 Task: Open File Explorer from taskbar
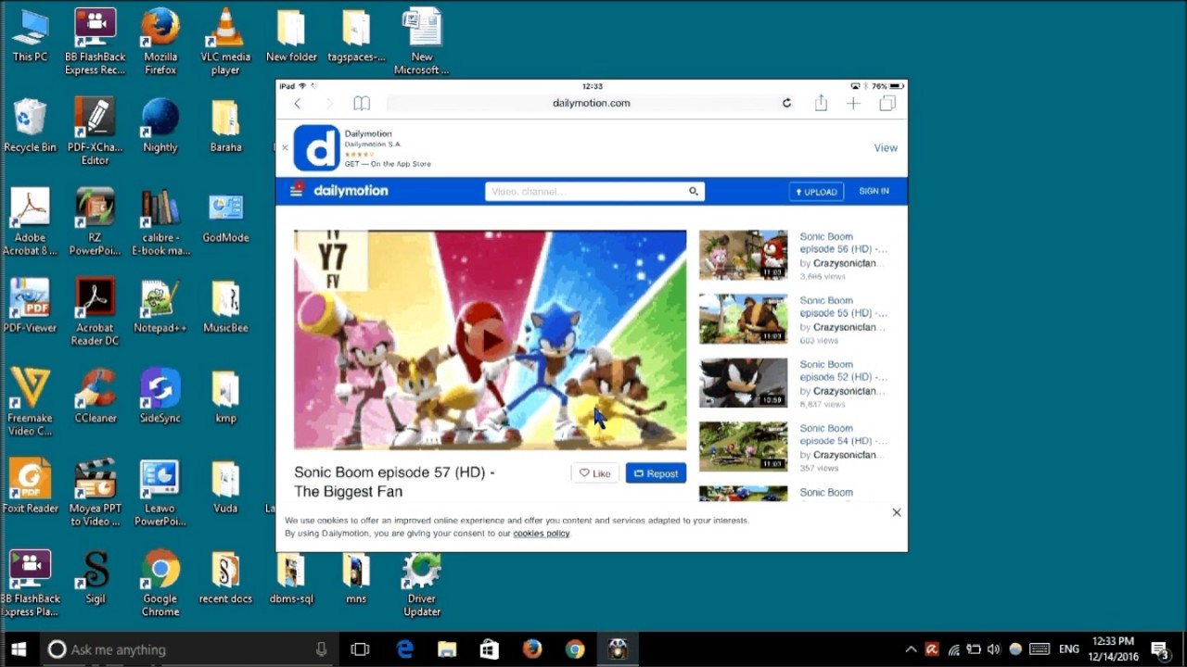447,649
